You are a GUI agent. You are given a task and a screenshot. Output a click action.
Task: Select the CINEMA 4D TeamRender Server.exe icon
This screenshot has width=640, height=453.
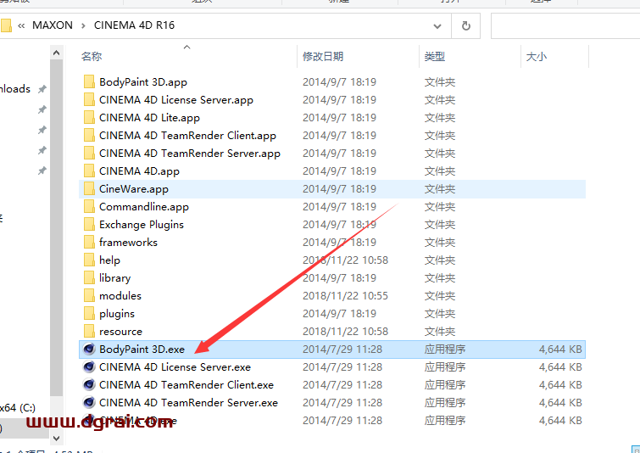[x=89, y=403]
